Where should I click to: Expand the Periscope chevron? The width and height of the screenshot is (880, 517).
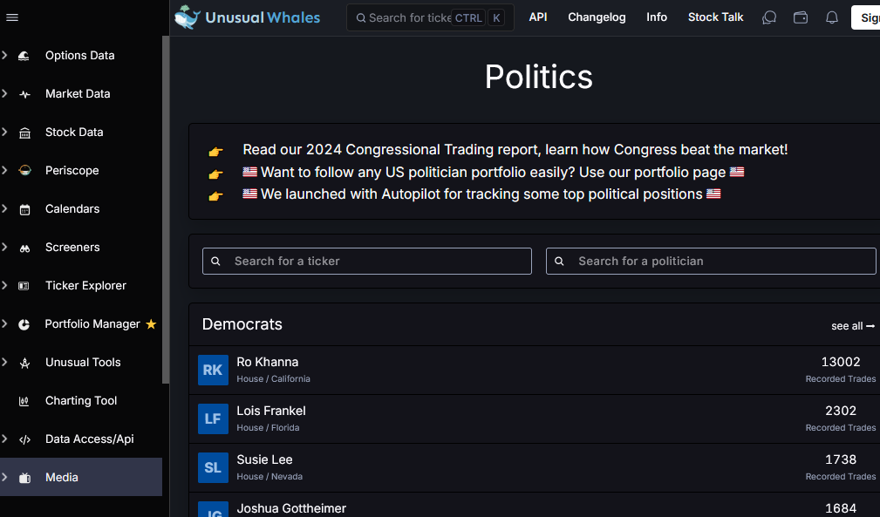(x=4, y=169)
